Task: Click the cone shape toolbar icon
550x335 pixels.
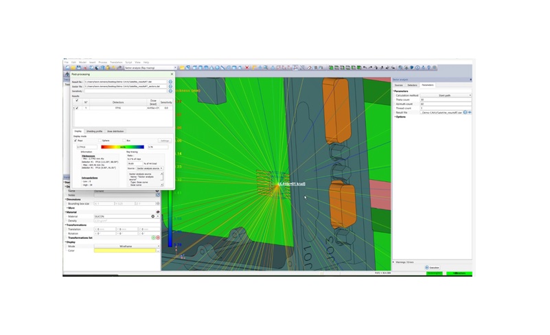Action: click(212, 68)
